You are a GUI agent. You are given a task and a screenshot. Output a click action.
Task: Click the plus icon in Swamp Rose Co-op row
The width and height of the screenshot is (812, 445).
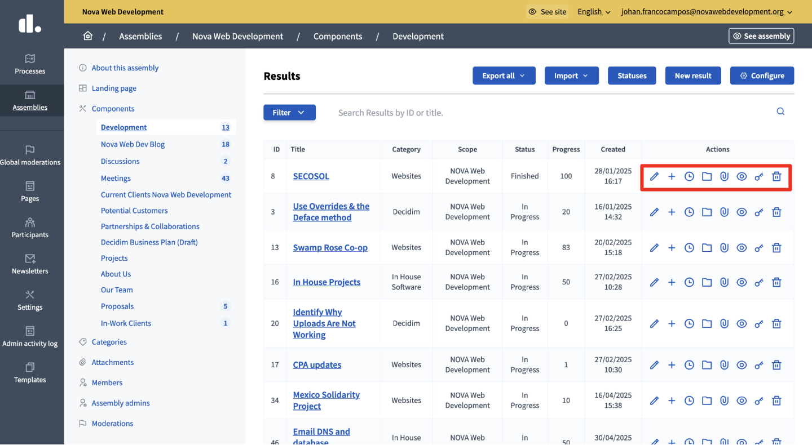point(672,248)
